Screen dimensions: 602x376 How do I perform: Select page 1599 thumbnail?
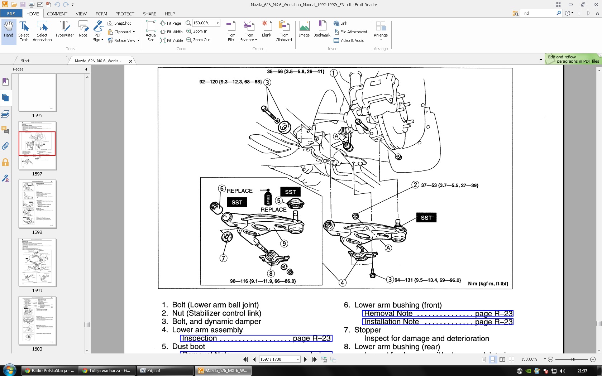tap(37, 262)
